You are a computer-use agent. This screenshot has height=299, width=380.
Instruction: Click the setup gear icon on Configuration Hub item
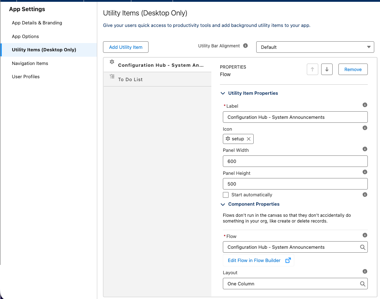click(x=112, y=62)
